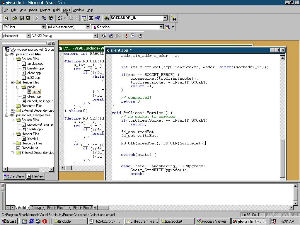
Task: Open the Build menu
Action: [56, 10]
